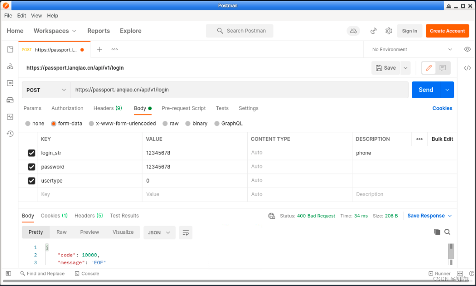Copy response with the copy icon
The height and width of the screenshot is (286, 476).
click(x=437, y=232)
